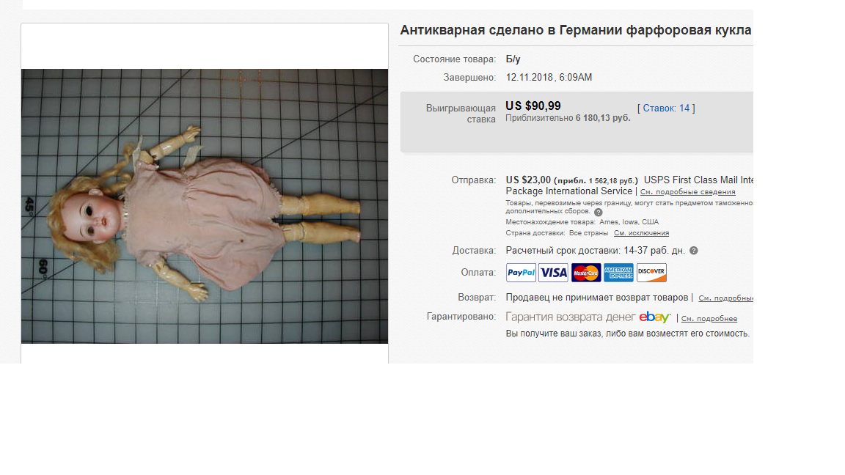Click the eBay logo in guarantee row
The image size is (845, 475).
click(x=655, y=317)
